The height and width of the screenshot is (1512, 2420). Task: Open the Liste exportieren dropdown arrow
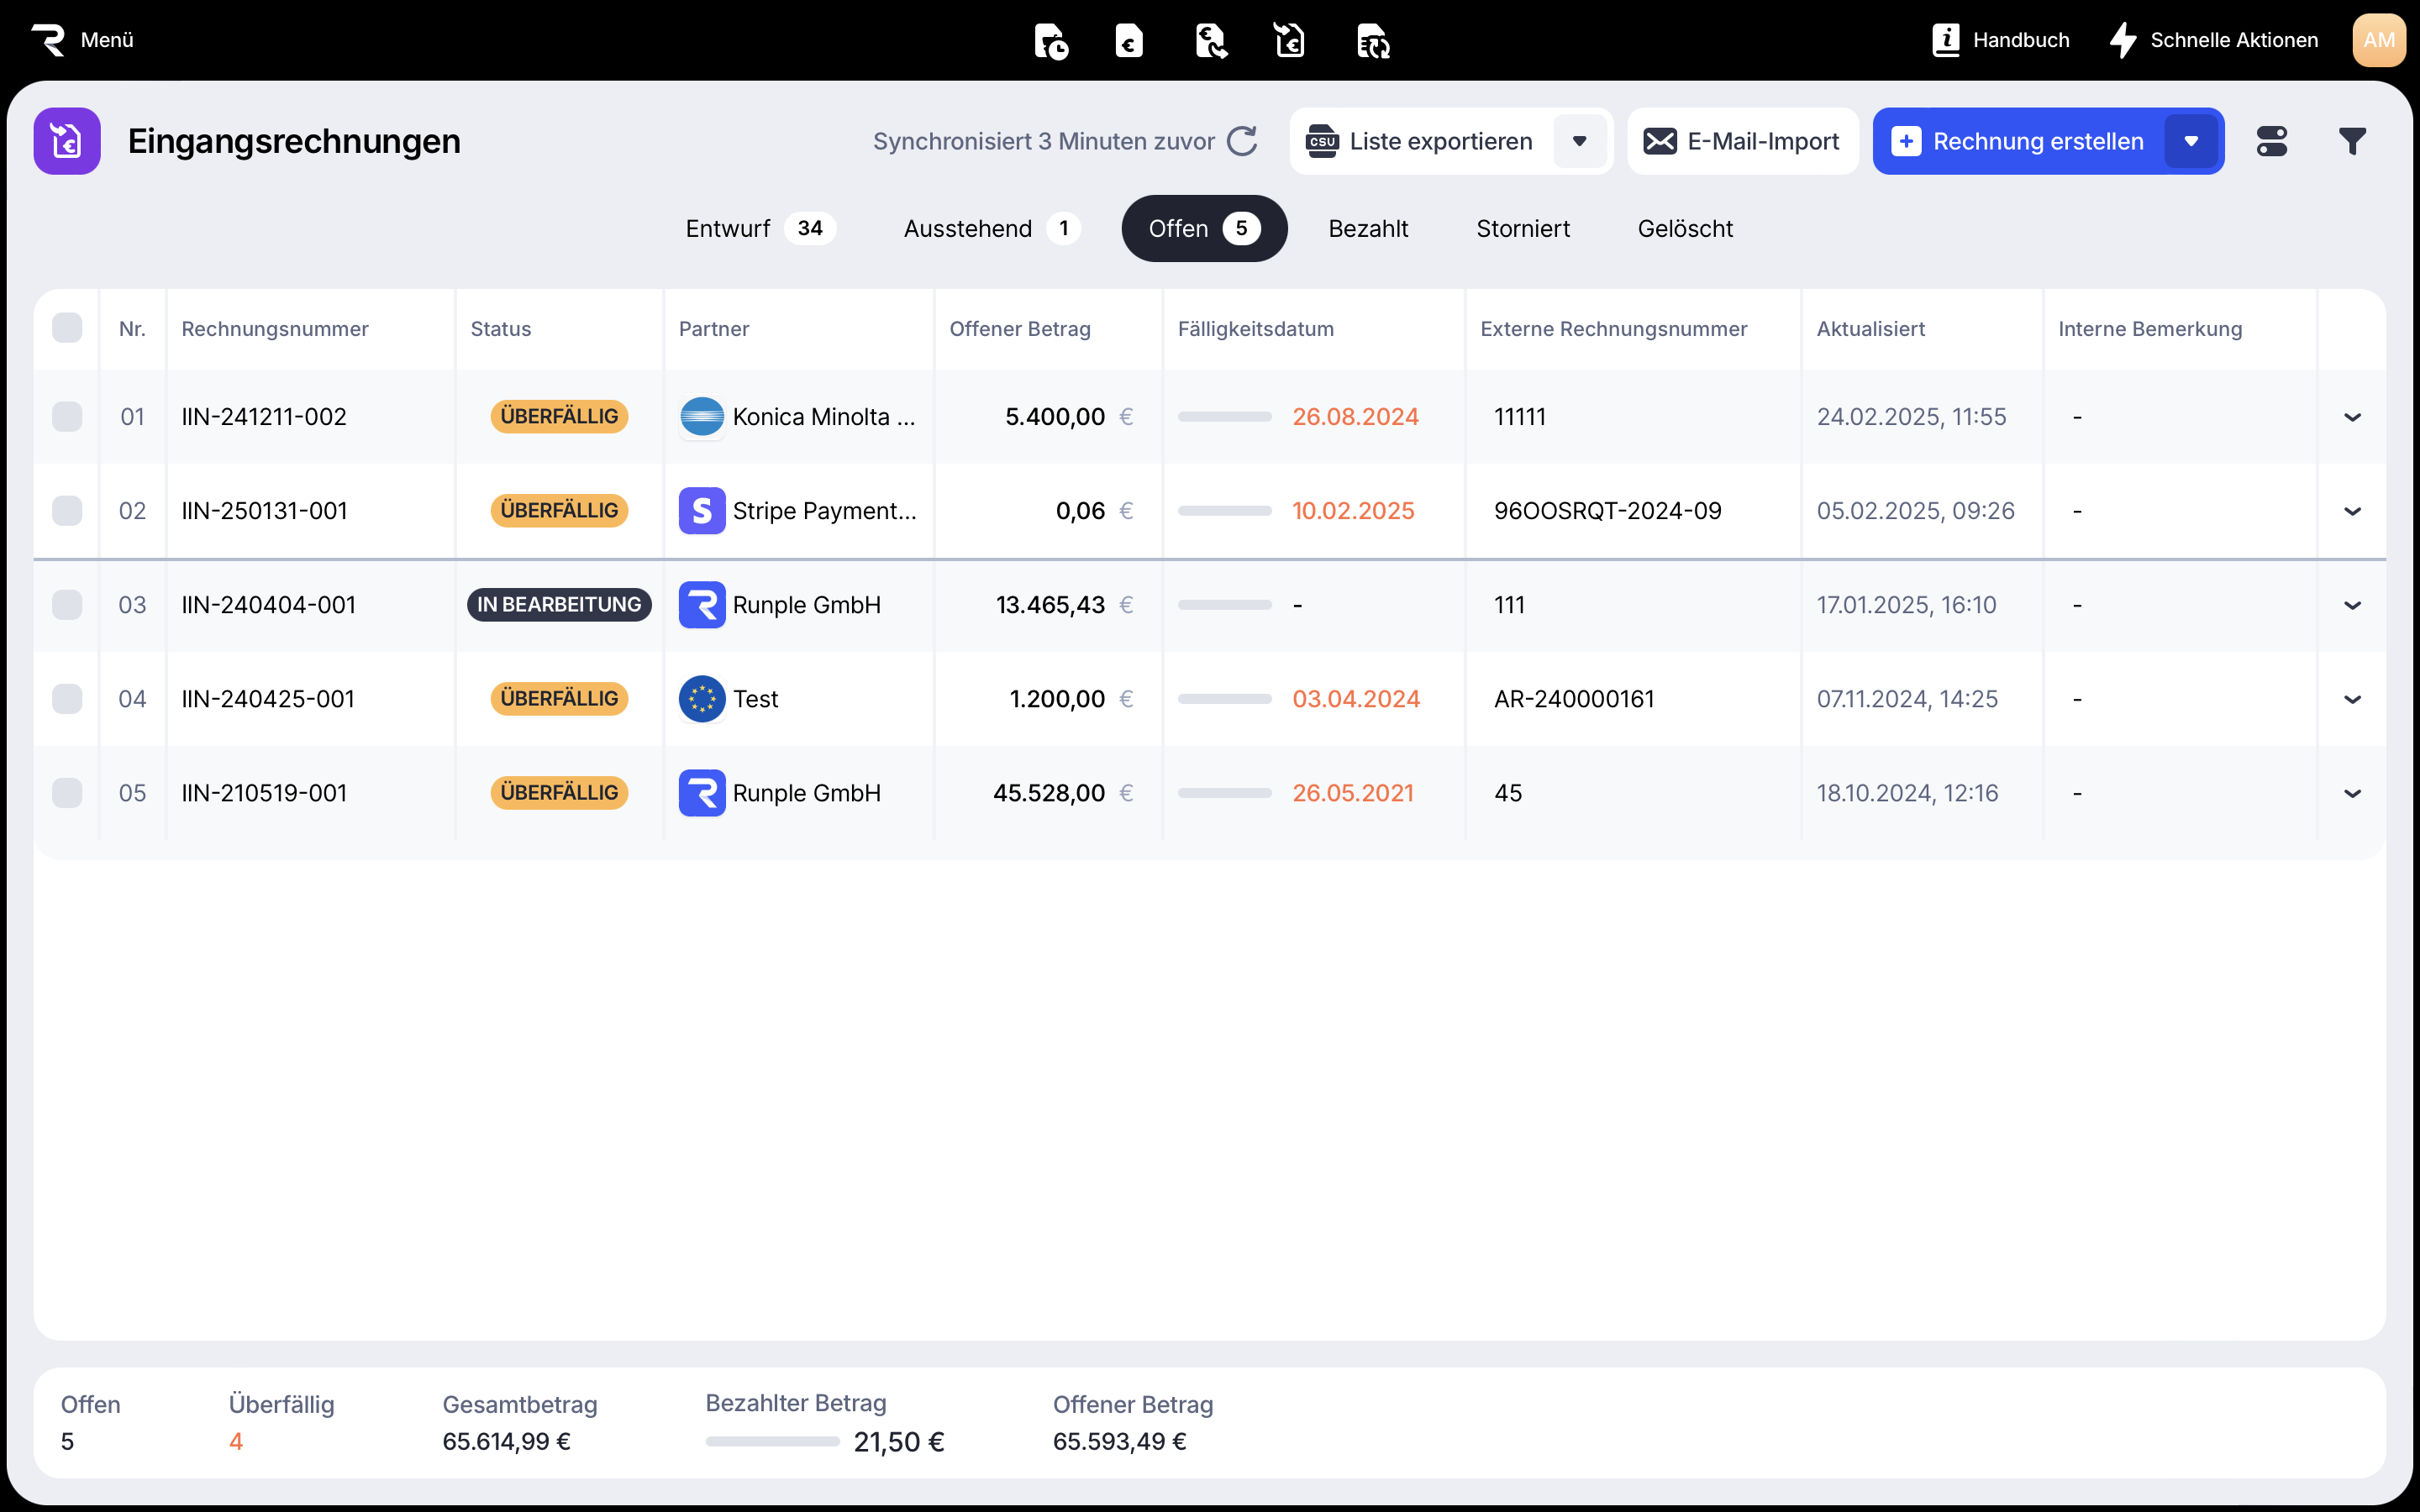[1579, 141]
